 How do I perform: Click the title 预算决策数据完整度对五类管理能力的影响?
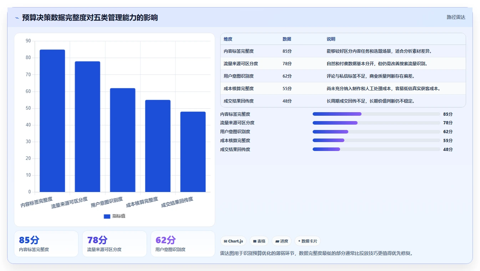tap(90, 18)
